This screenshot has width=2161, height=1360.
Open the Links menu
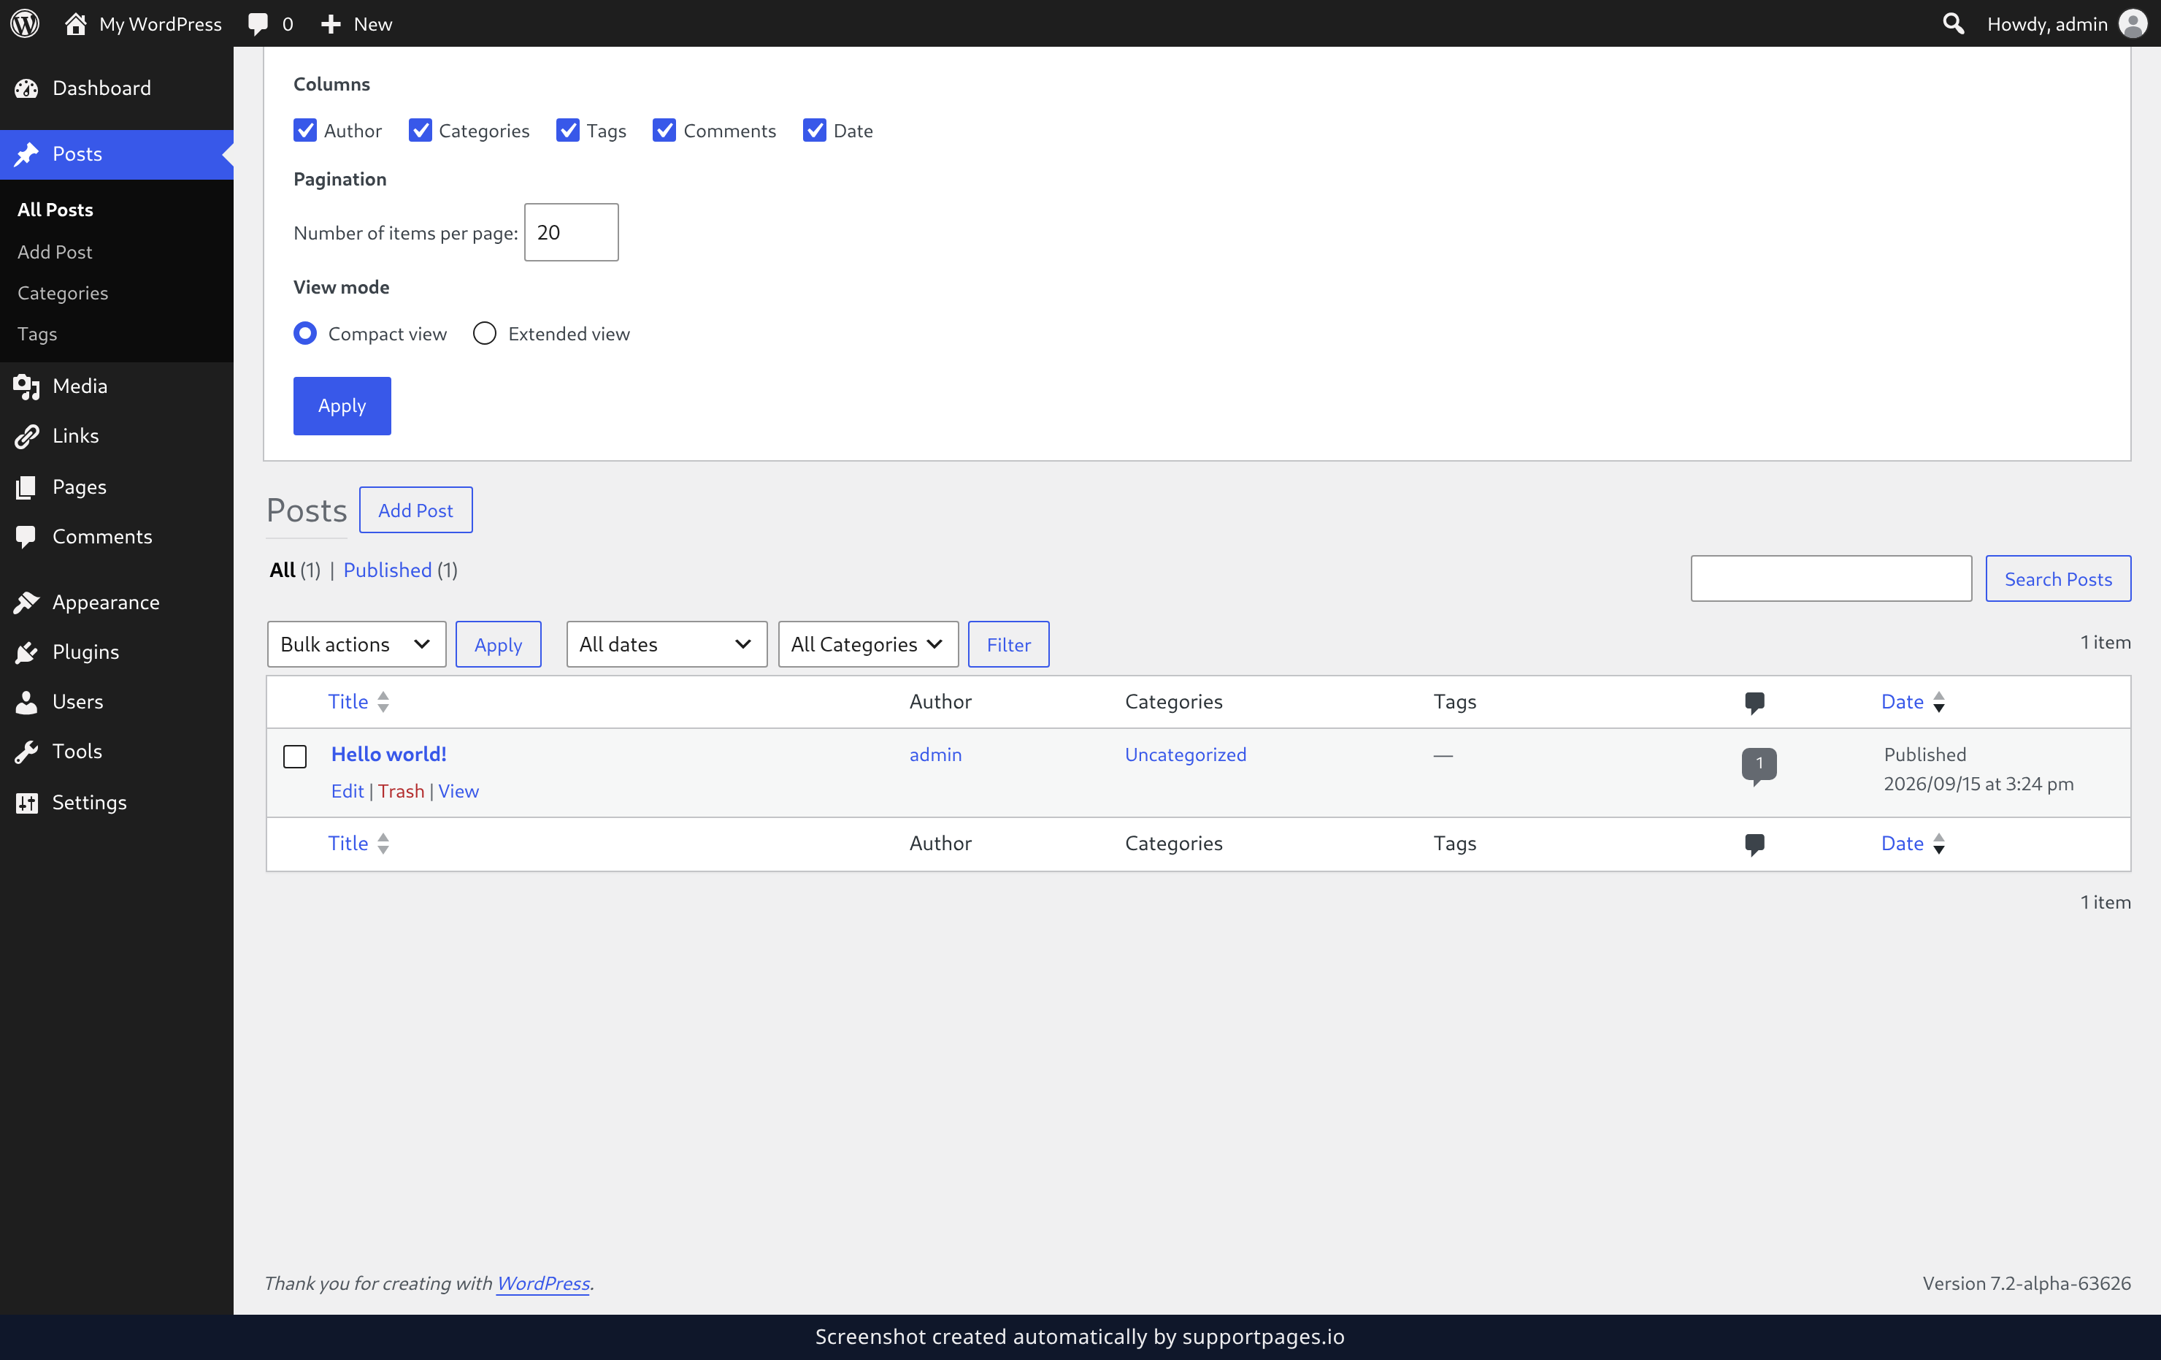click(x=117, y=436)
